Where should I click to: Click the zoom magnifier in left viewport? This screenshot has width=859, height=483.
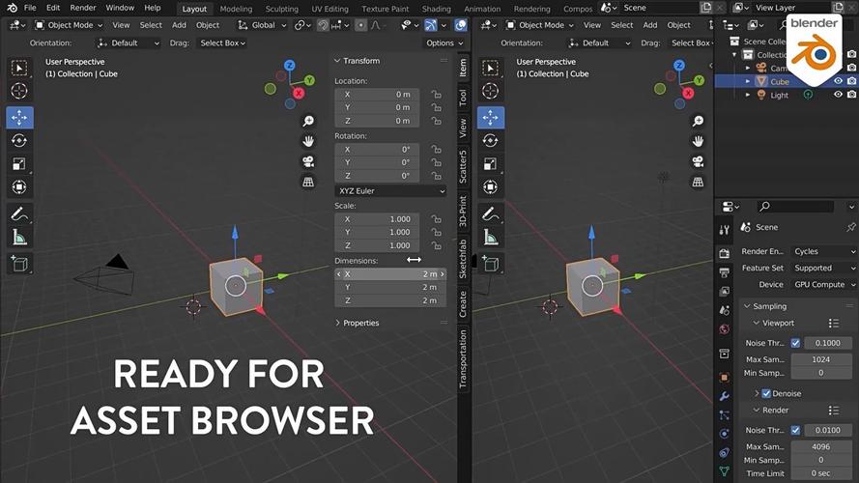point(308,121)
